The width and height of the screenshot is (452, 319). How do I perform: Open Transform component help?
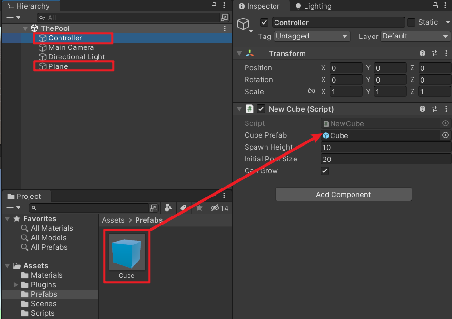(423, 53)
